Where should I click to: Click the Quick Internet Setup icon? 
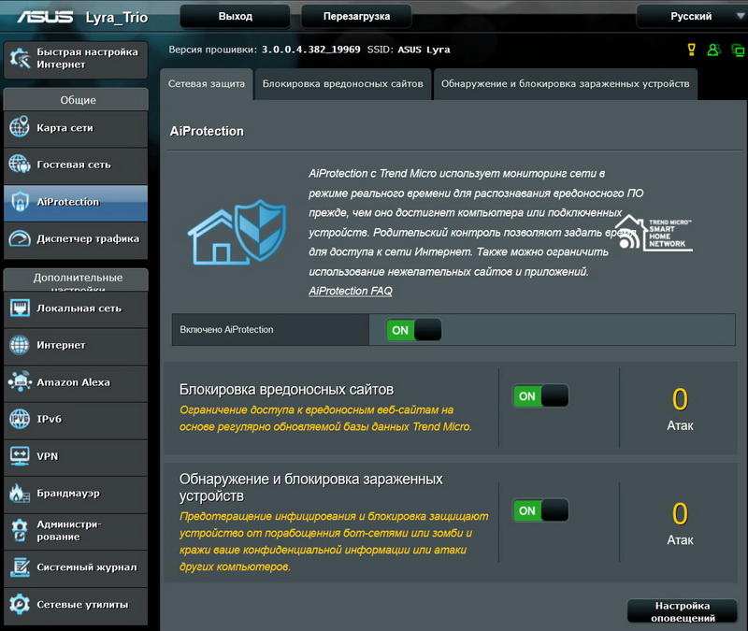click(20, 59)
